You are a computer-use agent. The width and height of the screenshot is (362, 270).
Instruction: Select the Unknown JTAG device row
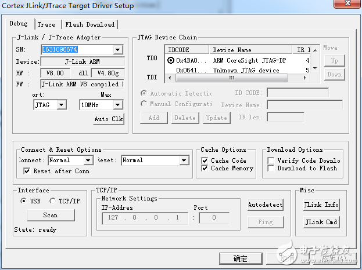(238, 70)
